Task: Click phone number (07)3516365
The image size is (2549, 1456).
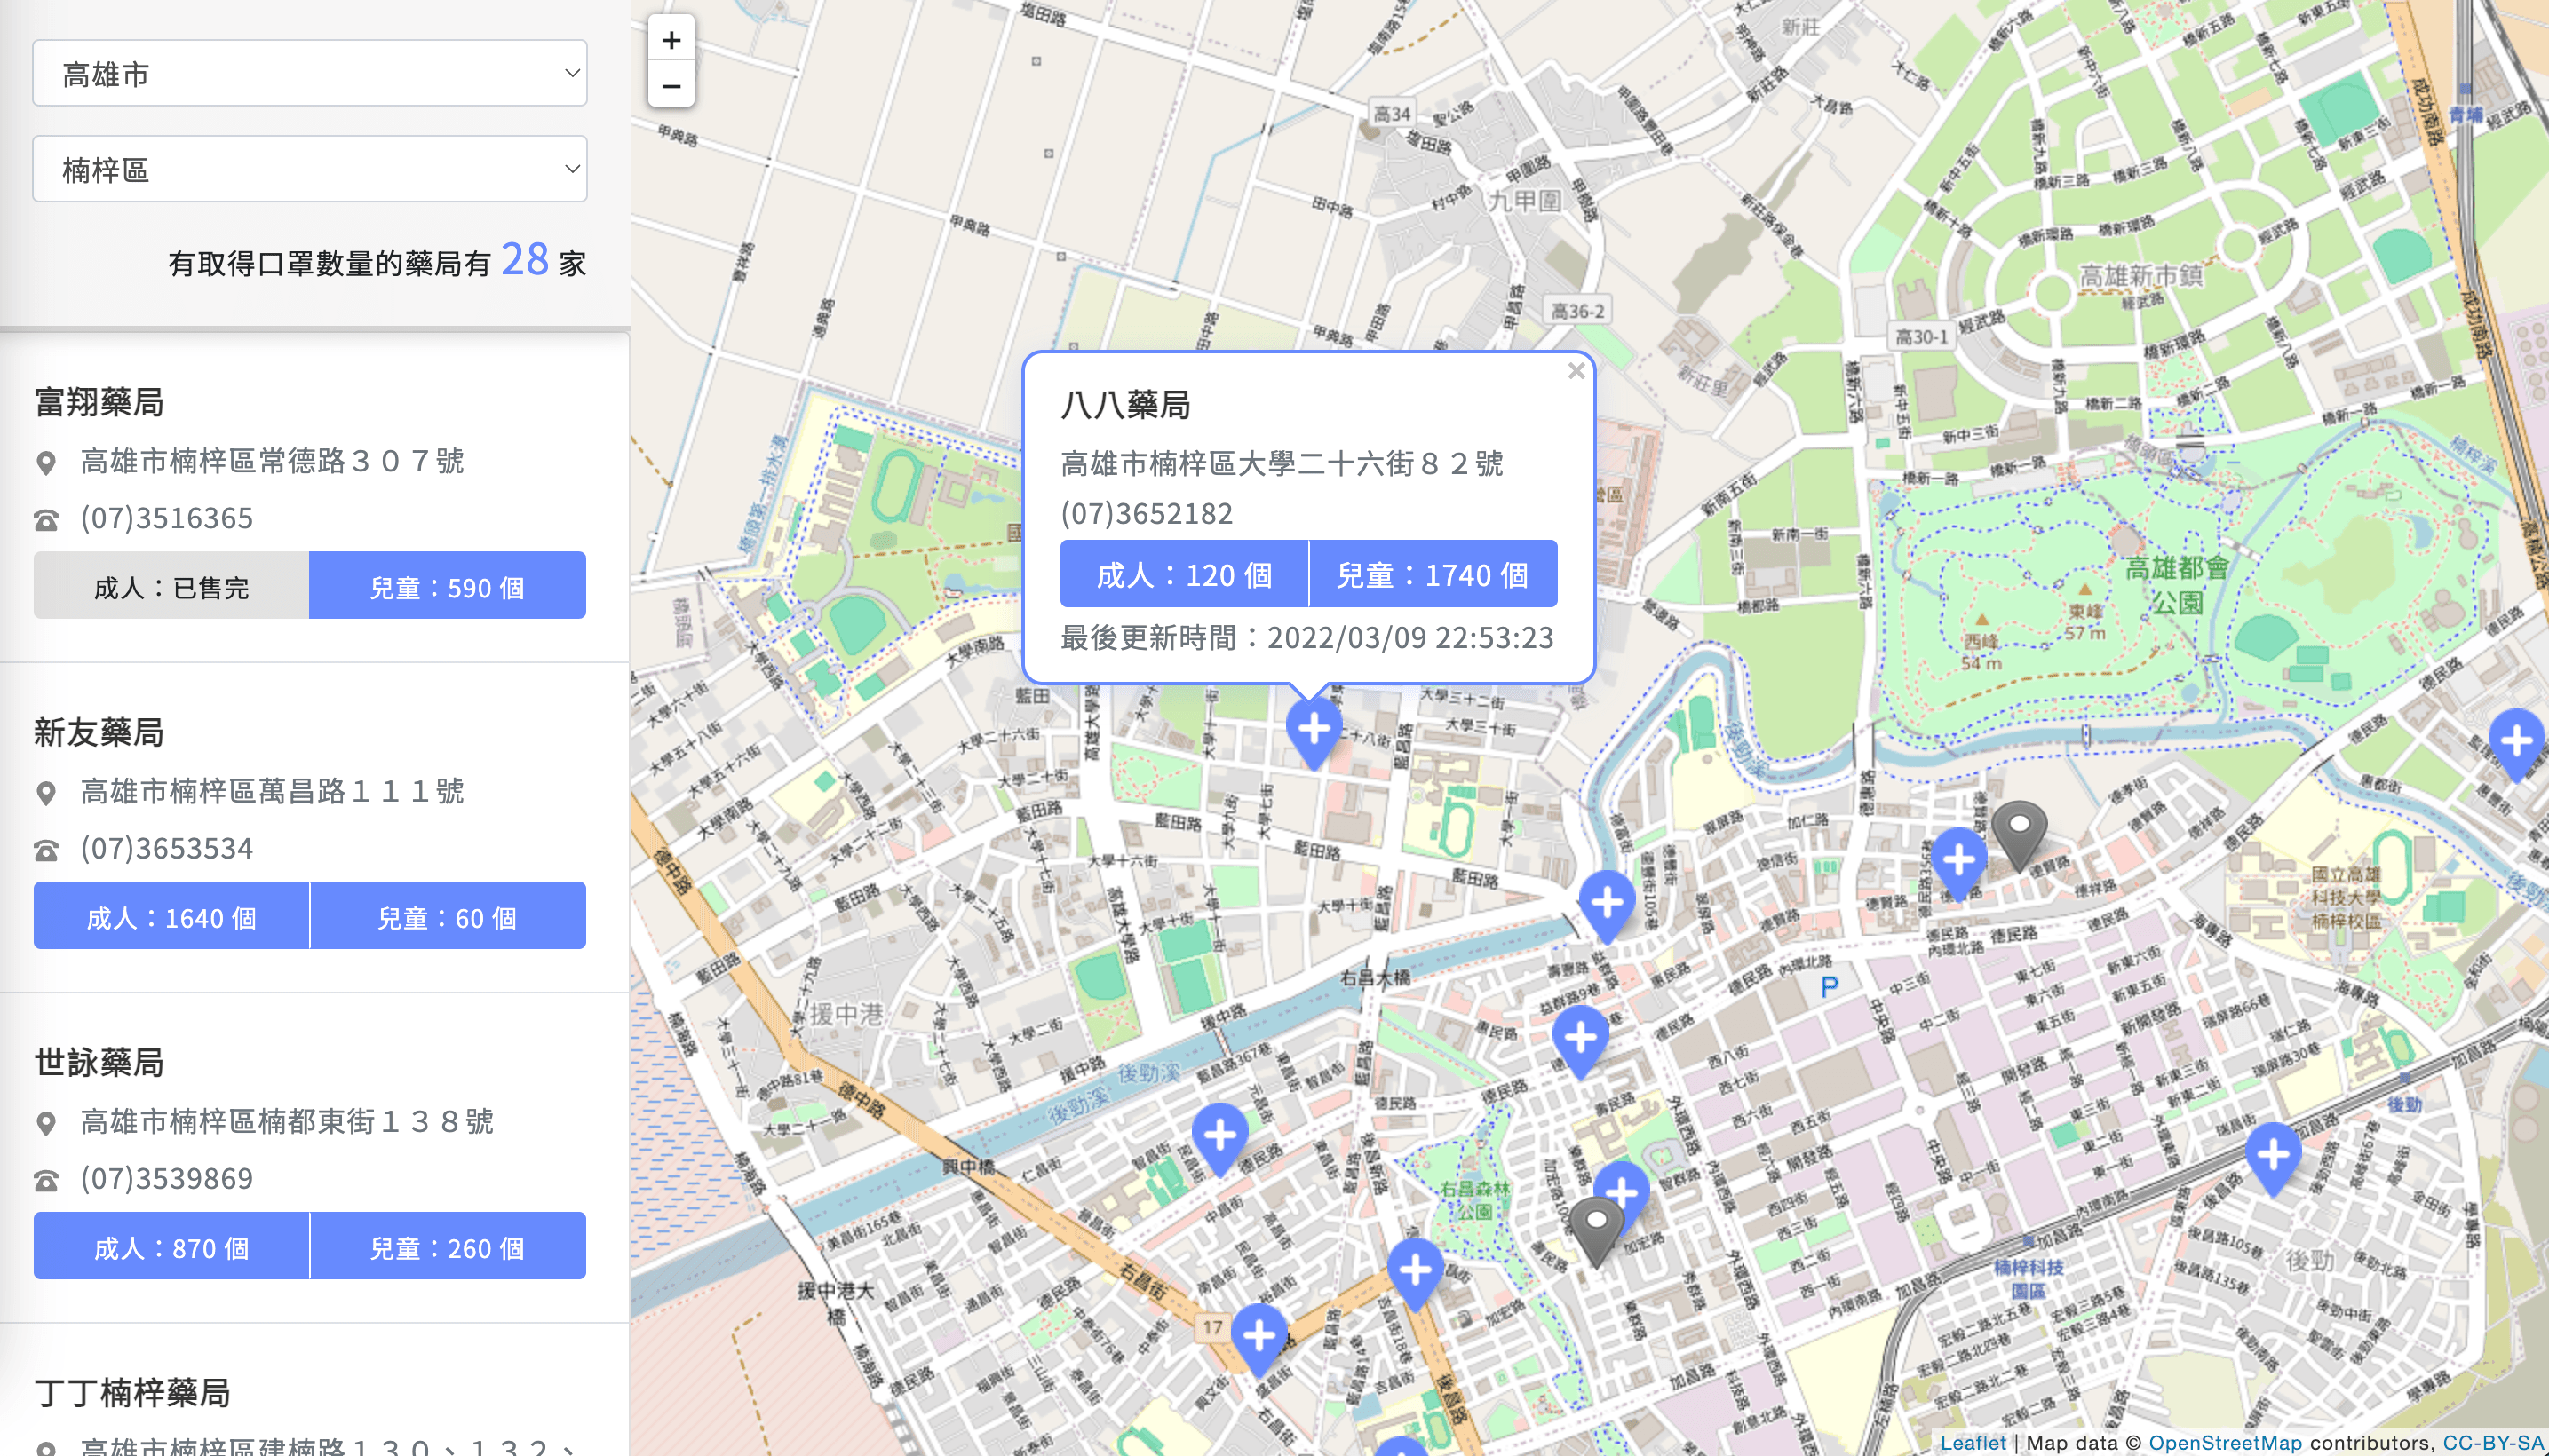Action: pos(167,518)
